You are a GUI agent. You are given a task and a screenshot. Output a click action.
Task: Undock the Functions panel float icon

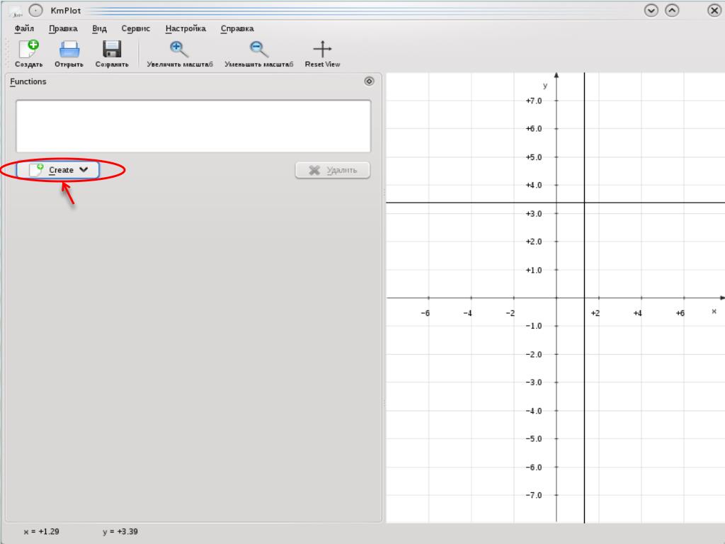click(x=369, y=81)
